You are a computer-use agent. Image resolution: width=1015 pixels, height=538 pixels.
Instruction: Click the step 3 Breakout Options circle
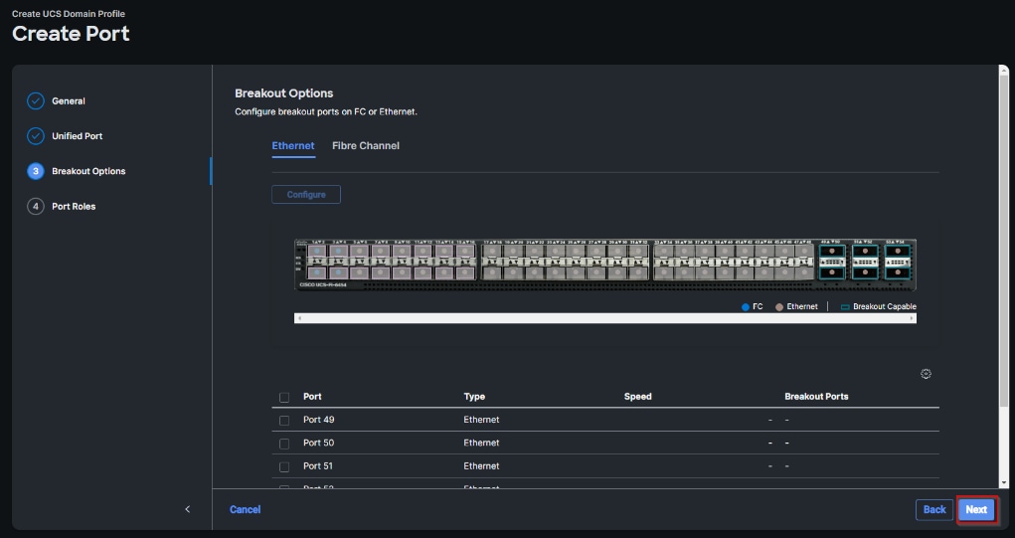point(36,171)
